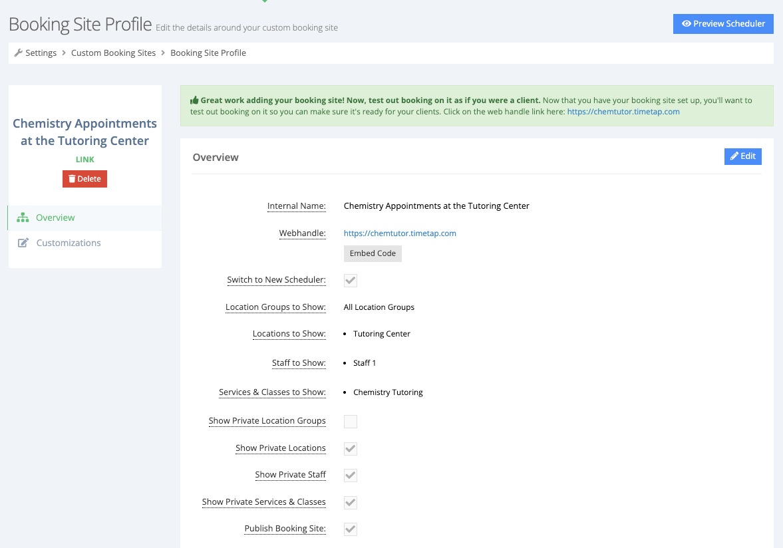Click the thumbs-up icon in green banner
The image size is (783, 548).
coord(194,100)
